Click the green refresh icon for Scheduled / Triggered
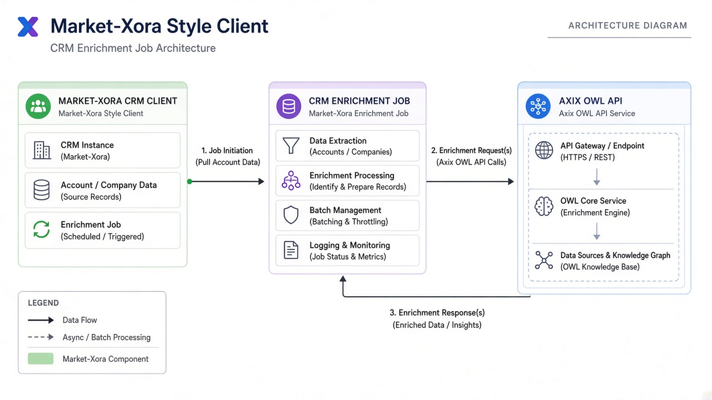712x400 pixels. click(42, 230)
